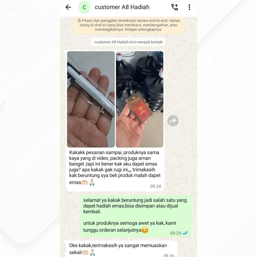The image size is (257, 257).
Task: Open the pen photo thumbnail
Action: tap(91, 99)
